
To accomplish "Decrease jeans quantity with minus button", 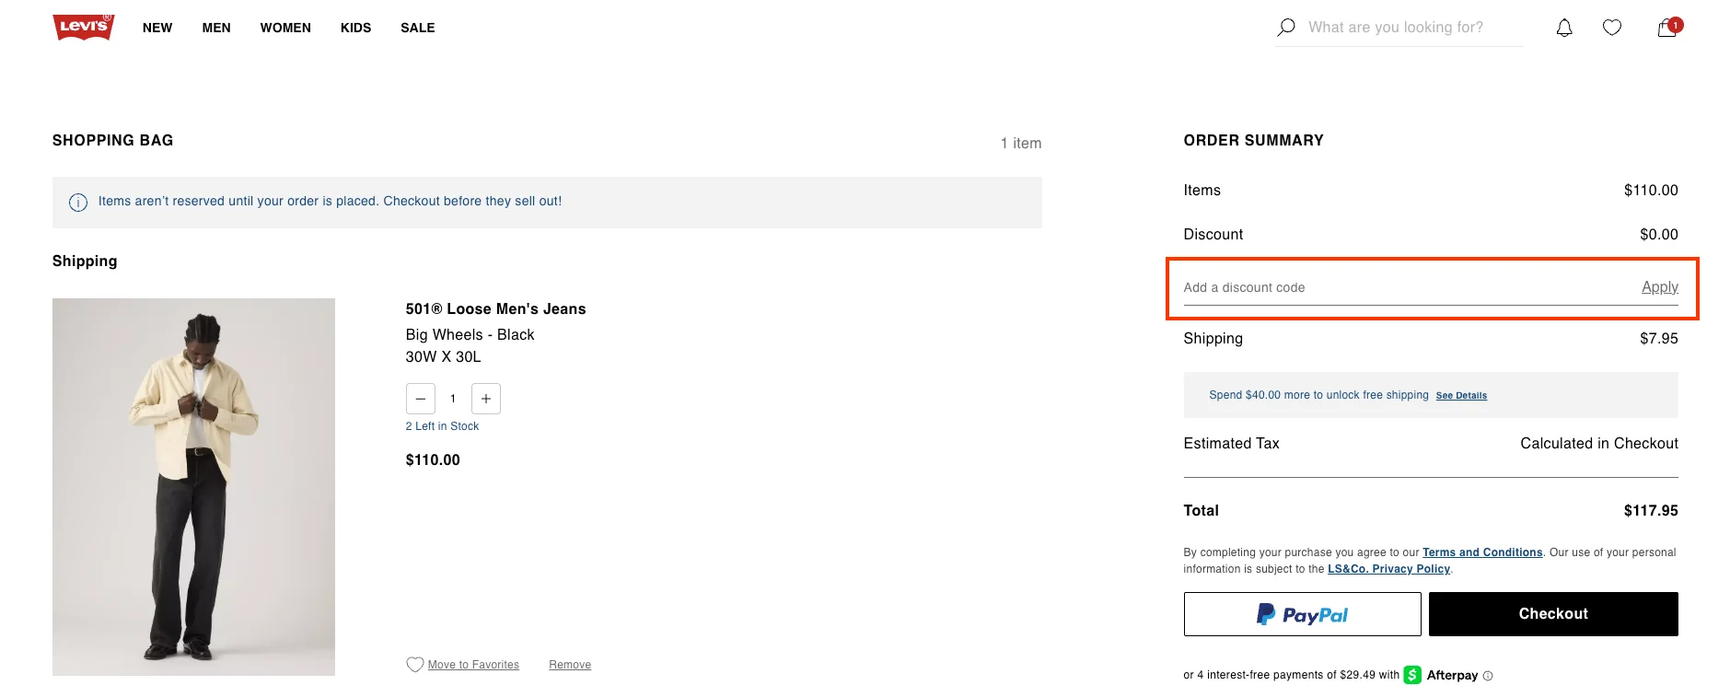I will (x=421, y=399).
